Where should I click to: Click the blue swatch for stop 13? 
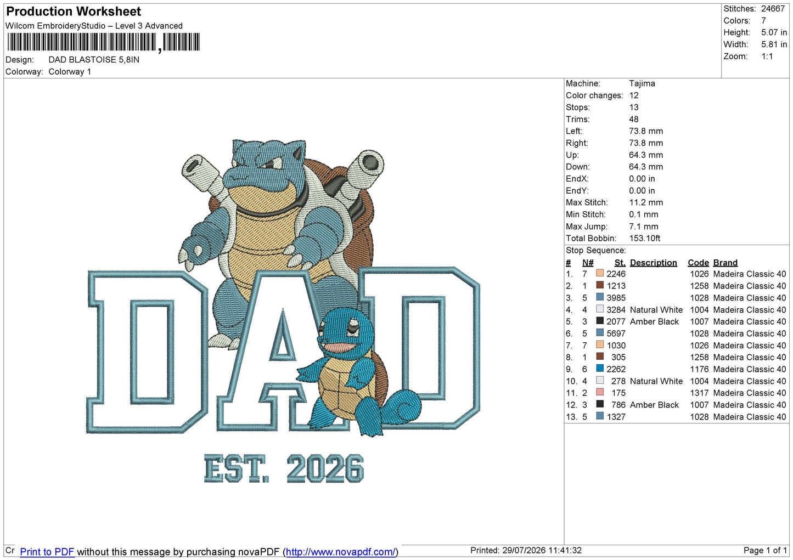600,416
